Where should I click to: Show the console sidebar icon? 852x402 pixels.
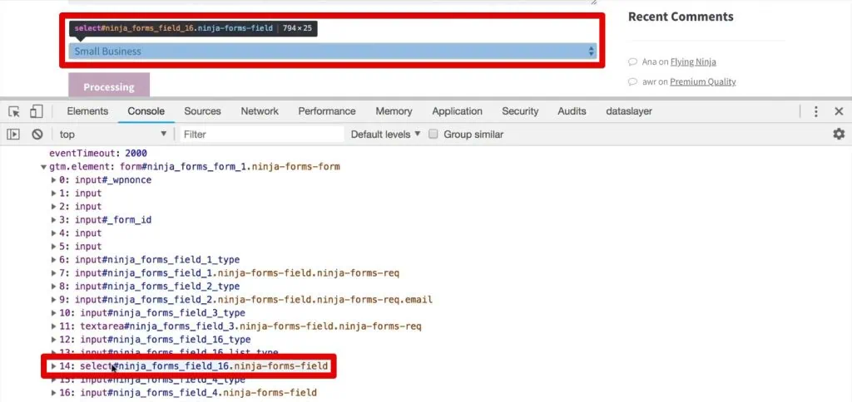tap(13, 134)
